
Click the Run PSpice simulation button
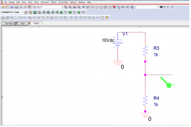[x=35, y=12]
